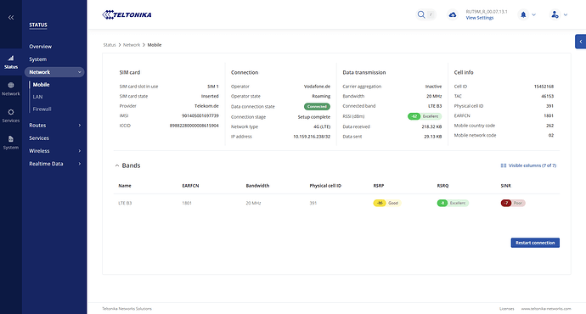Image resolution: width=586 pixels, height=314 pixels.
Task: Click the search magnifier icon
Action: point(421,14)
